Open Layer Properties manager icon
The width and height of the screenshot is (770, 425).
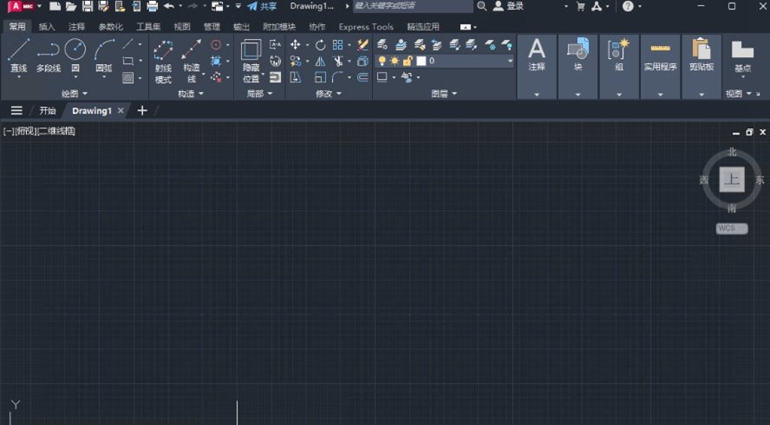pyautogui.click(x=382, y=45)
